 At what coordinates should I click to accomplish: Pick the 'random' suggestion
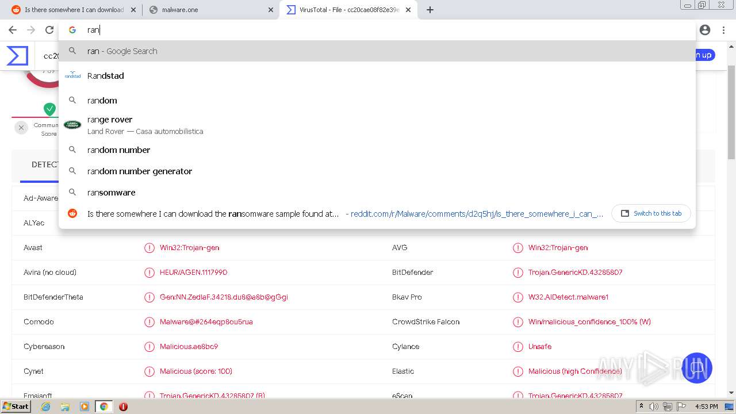377,101
